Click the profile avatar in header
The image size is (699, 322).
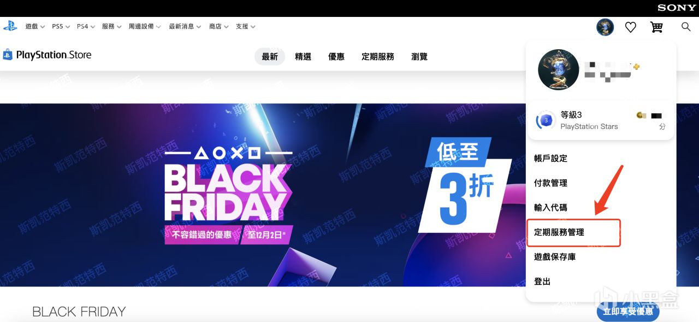coord(605,27)
